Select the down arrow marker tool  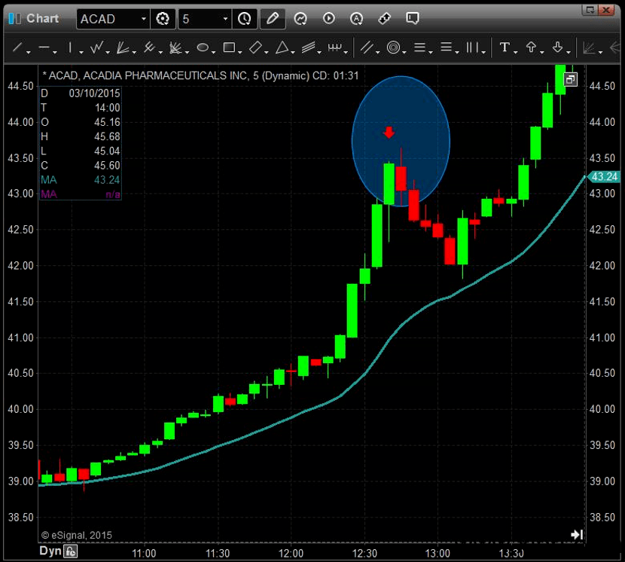[x=557, y=47]
